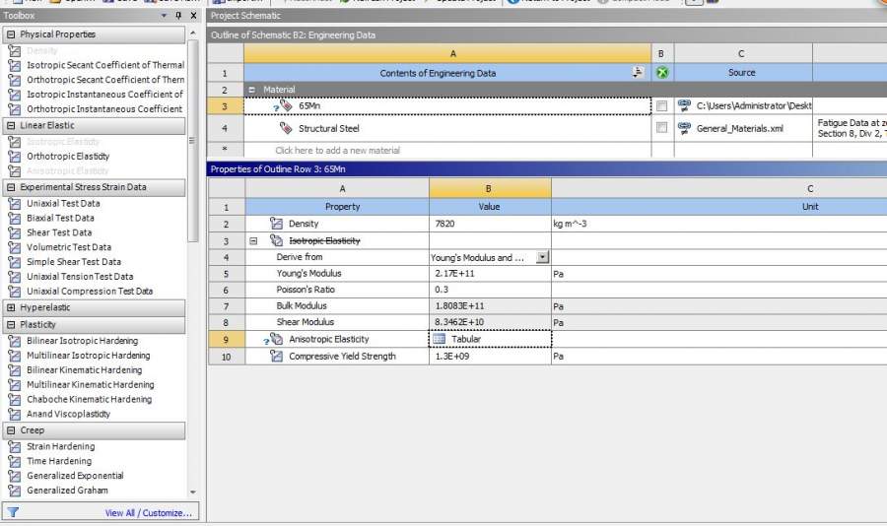The height and width of the screenshot is (526, 887).
Task: Click Bilinear Kinematic Hardening icon
Action: (x=14, y=370)
